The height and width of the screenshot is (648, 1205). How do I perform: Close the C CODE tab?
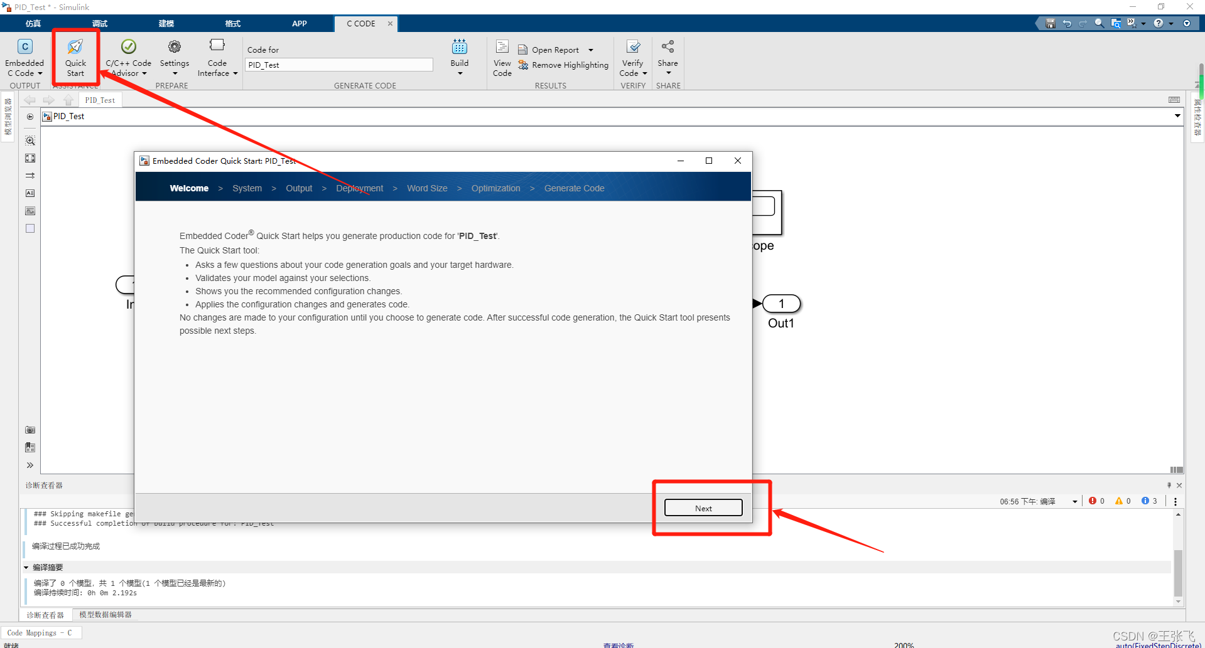coord(390,23)
